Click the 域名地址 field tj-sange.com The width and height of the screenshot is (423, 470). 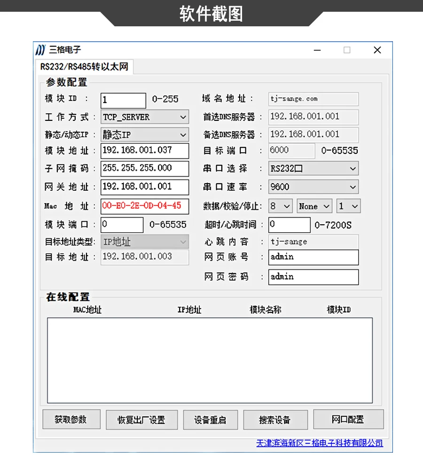coord(313,99)
